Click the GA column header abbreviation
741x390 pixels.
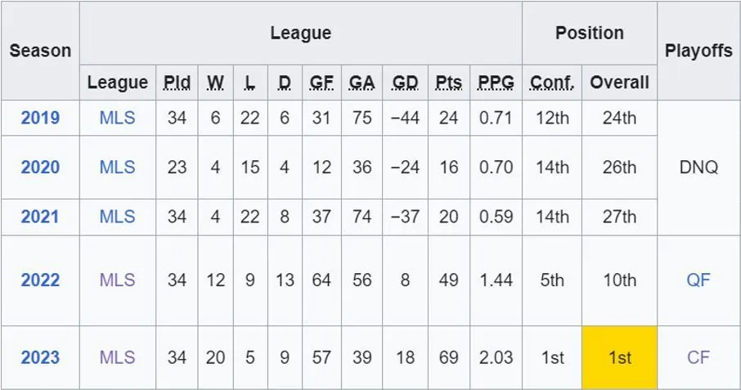[x=362, y=83]
